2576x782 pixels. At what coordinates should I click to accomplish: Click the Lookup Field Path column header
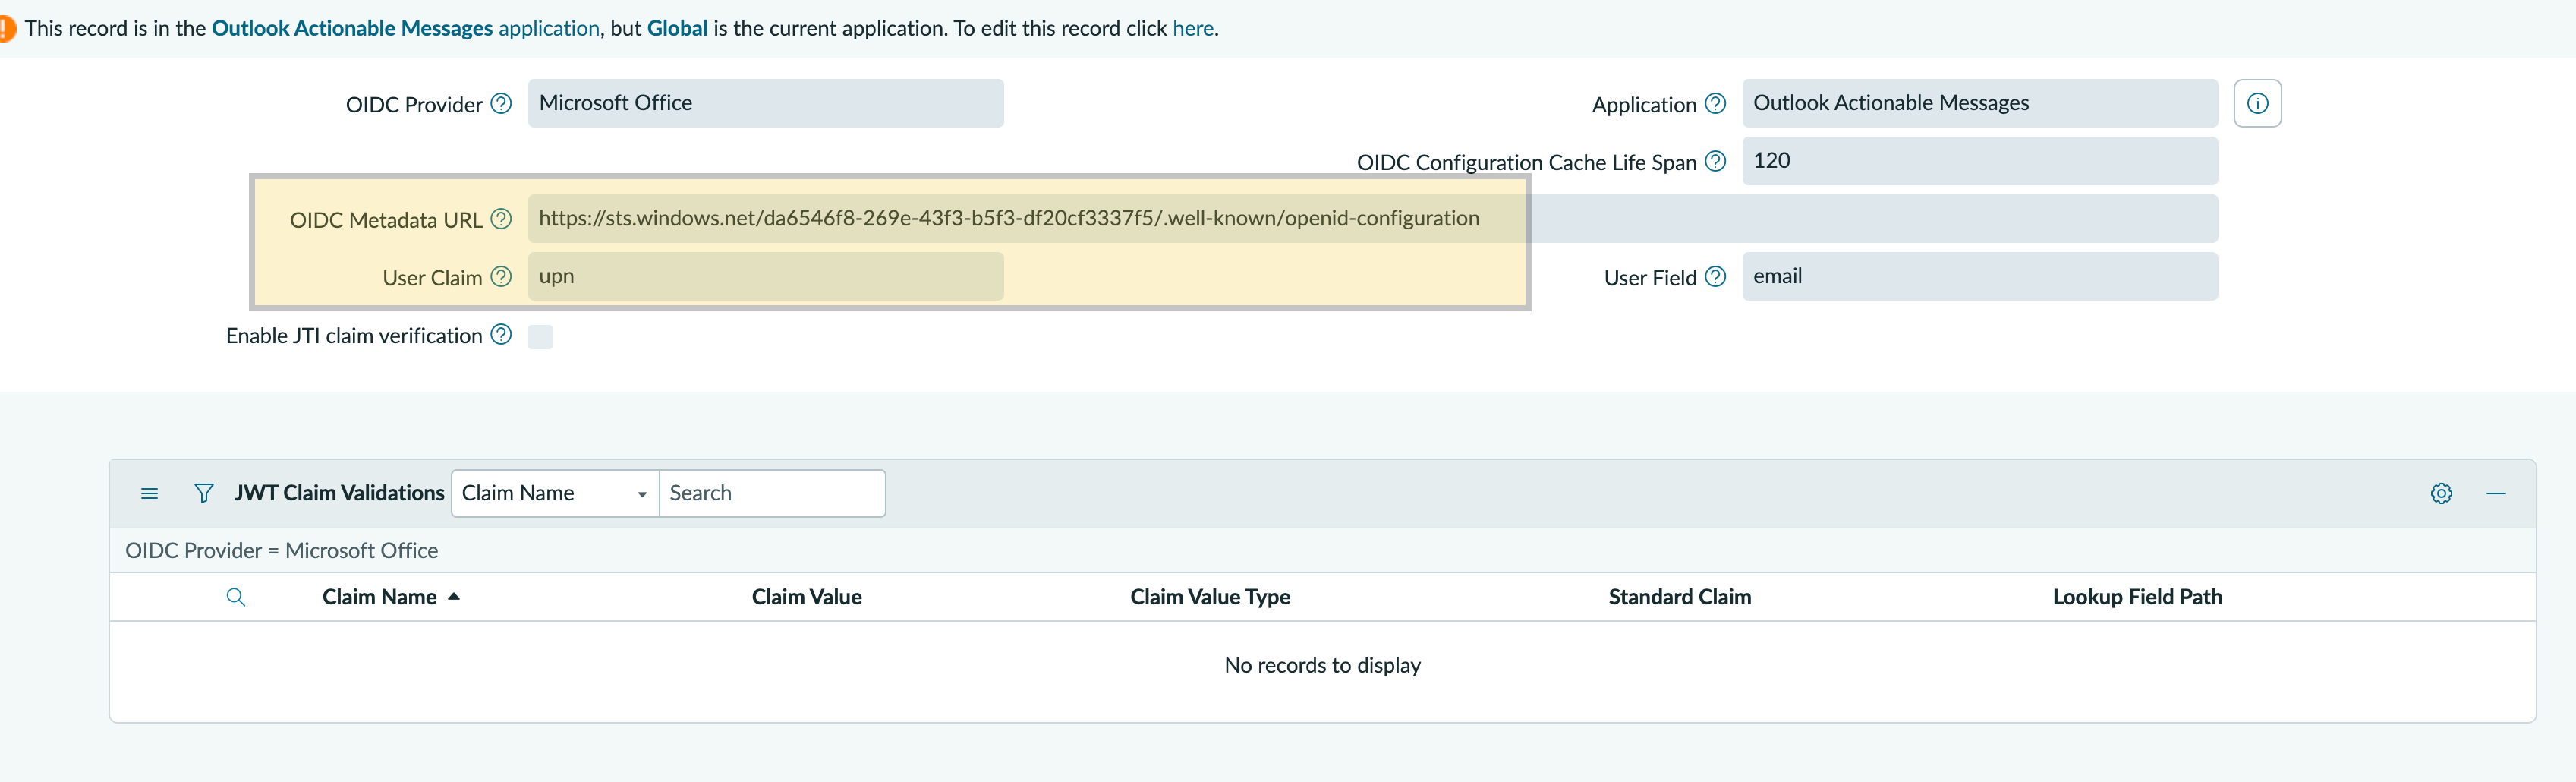(x=2137, y=597)
